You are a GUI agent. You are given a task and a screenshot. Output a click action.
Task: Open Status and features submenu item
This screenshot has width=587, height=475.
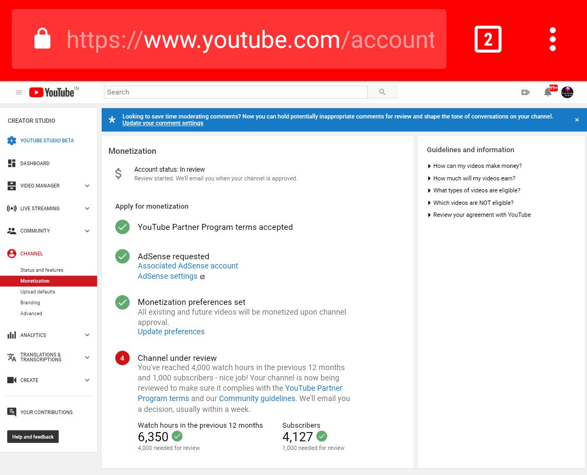[41, 270]
